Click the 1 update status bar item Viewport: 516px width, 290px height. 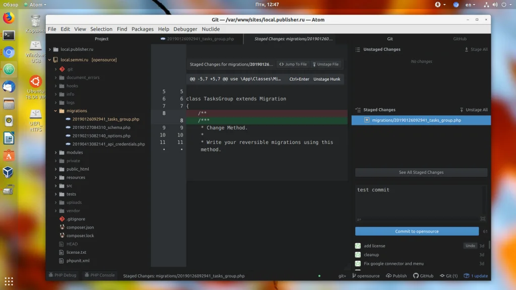click(x=476, y=276)
